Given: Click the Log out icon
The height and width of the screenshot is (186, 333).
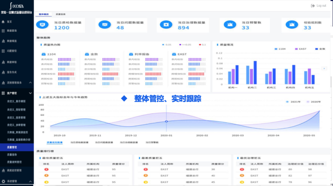Looking at the screenshot, I should click(313, 6).
